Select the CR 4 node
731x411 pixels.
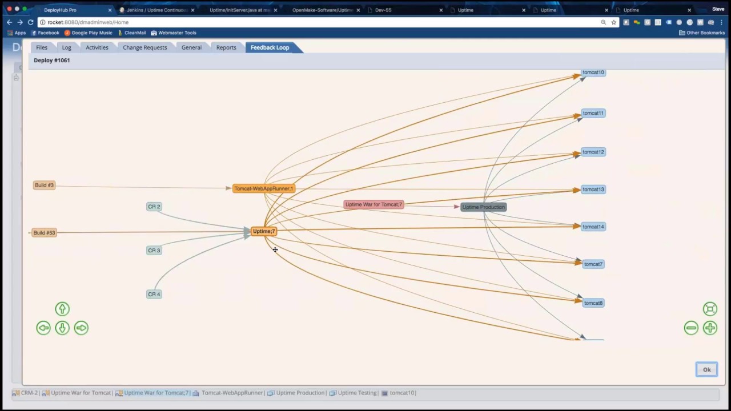point(154,294)
